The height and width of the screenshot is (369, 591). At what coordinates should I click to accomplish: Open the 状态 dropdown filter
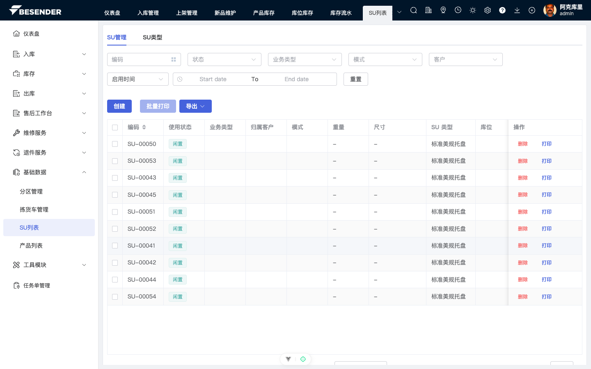pyautogui.click(x=224, y=59)
